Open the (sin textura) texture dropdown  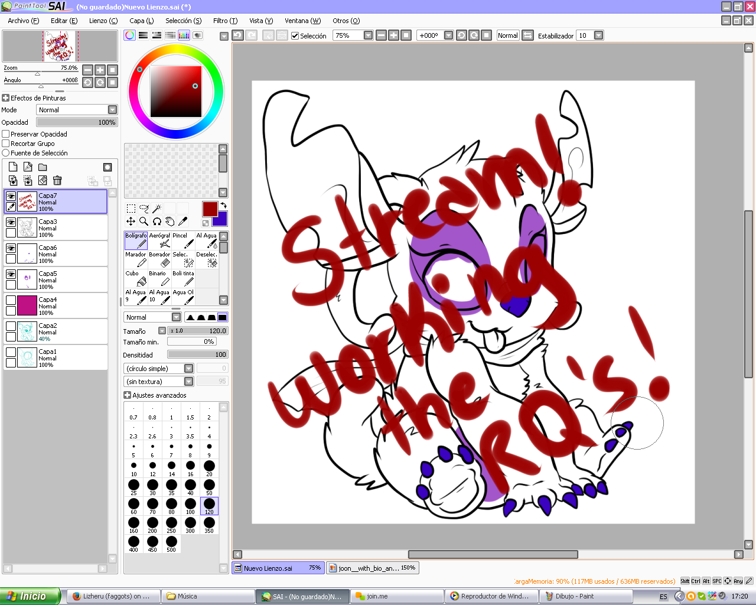click(188, 382)
